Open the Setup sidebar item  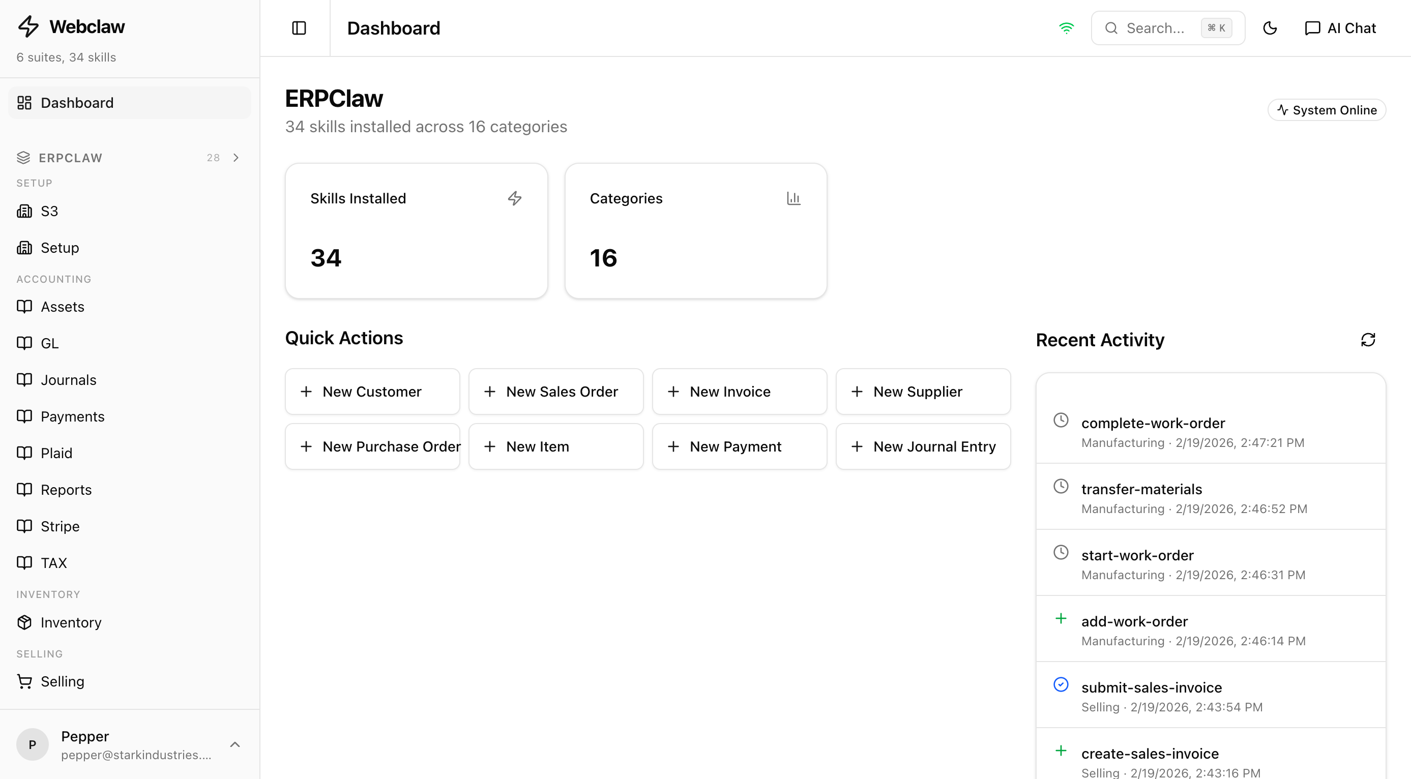tap(130, 248)
